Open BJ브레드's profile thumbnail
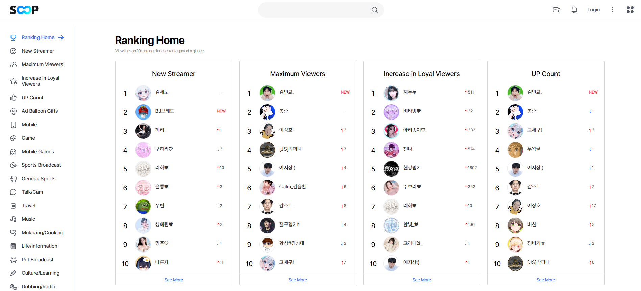This screenshot has height=291, width=641. [143, 112]
